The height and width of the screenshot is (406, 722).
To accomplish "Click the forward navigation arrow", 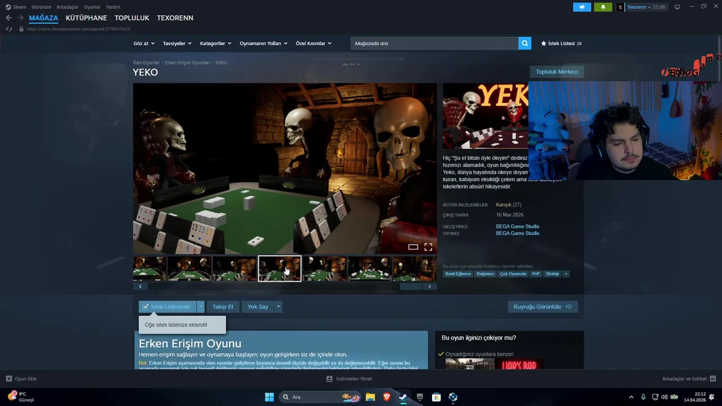I will pos(20,18).
